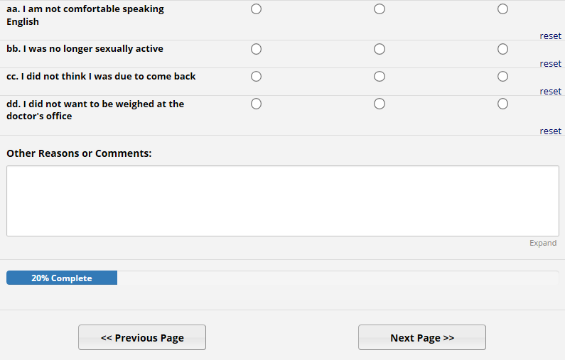Pick middle radio for 'not due to come back'
This screenshot has width=565, height=360.
[x=380, y=77]
